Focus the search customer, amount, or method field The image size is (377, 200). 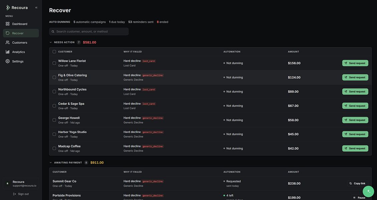click(x=89, y=31)
